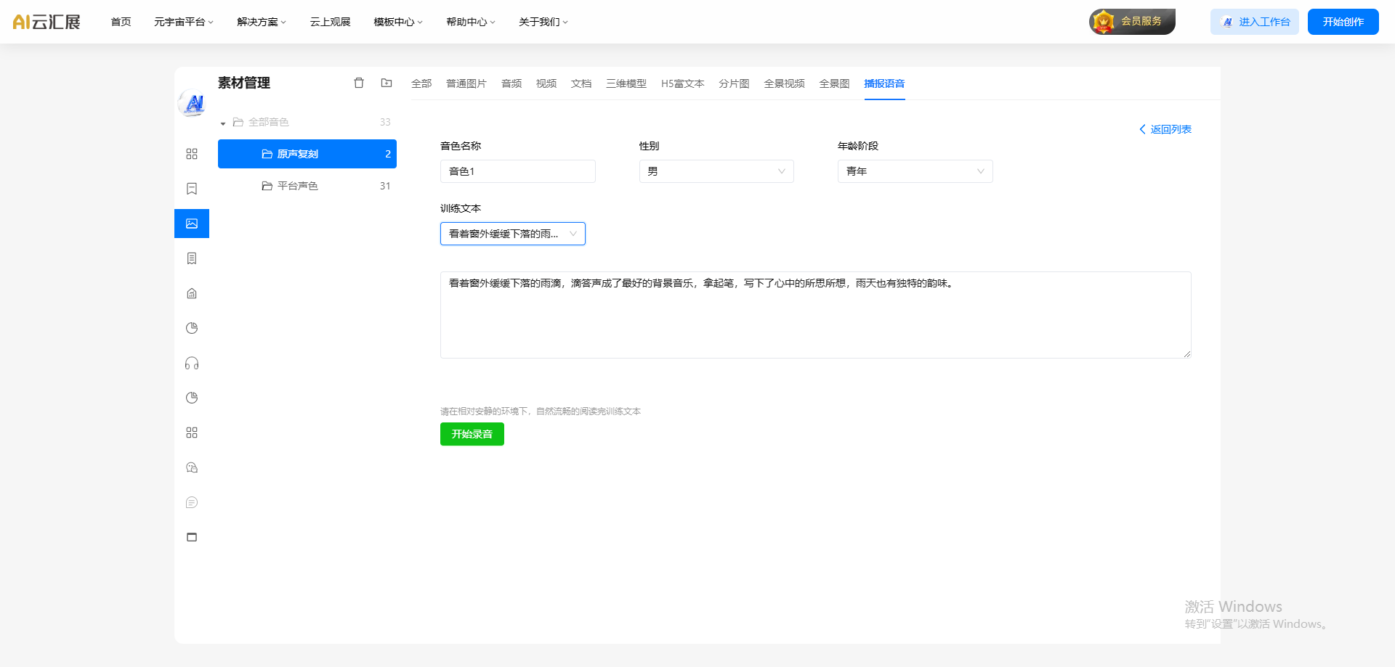Collapse the 全部音色 tree node
The image size is (1395, 667).
[x=223, y=123]
